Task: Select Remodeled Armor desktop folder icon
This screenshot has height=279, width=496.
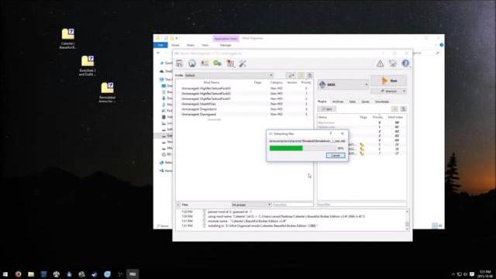Action: [x=107, y=92]
